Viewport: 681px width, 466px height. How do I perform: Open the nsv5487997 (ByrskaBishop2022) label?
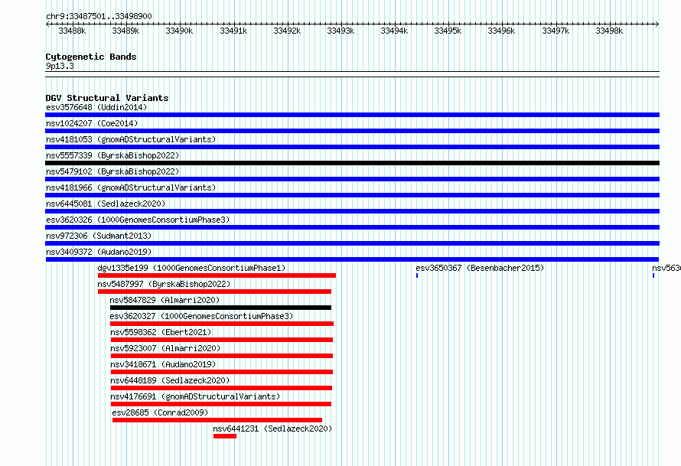point(164,284)
